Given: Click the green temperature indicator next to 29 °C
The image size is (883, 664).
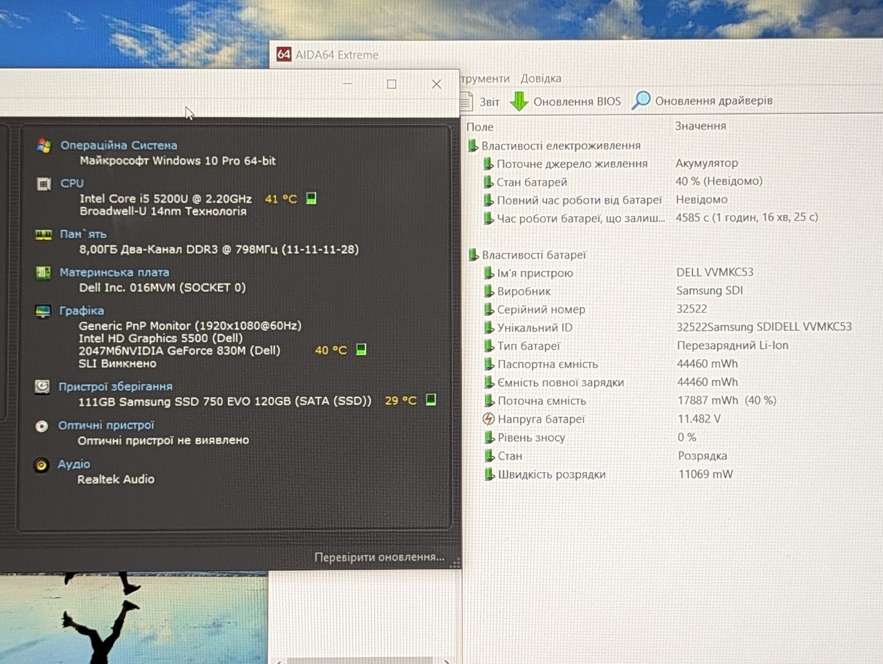Looking at the screenshot, I should click(431, 399).
